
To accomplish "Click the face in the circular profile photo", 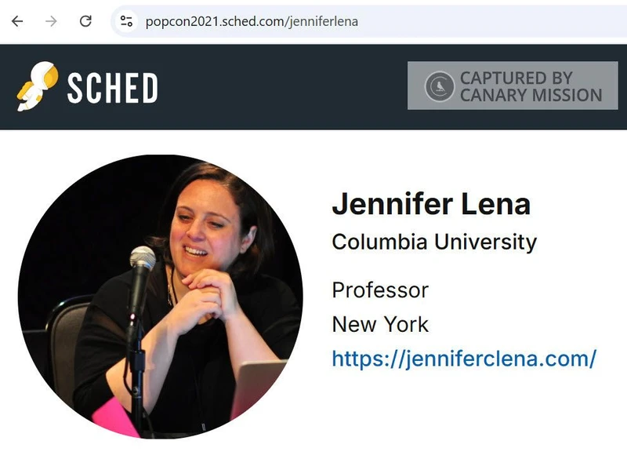I will click(206, 228).
